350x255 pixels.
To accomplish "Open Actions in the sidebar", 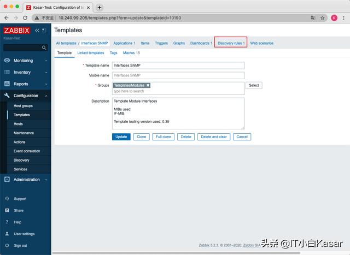I will click(x=20, y=142).
